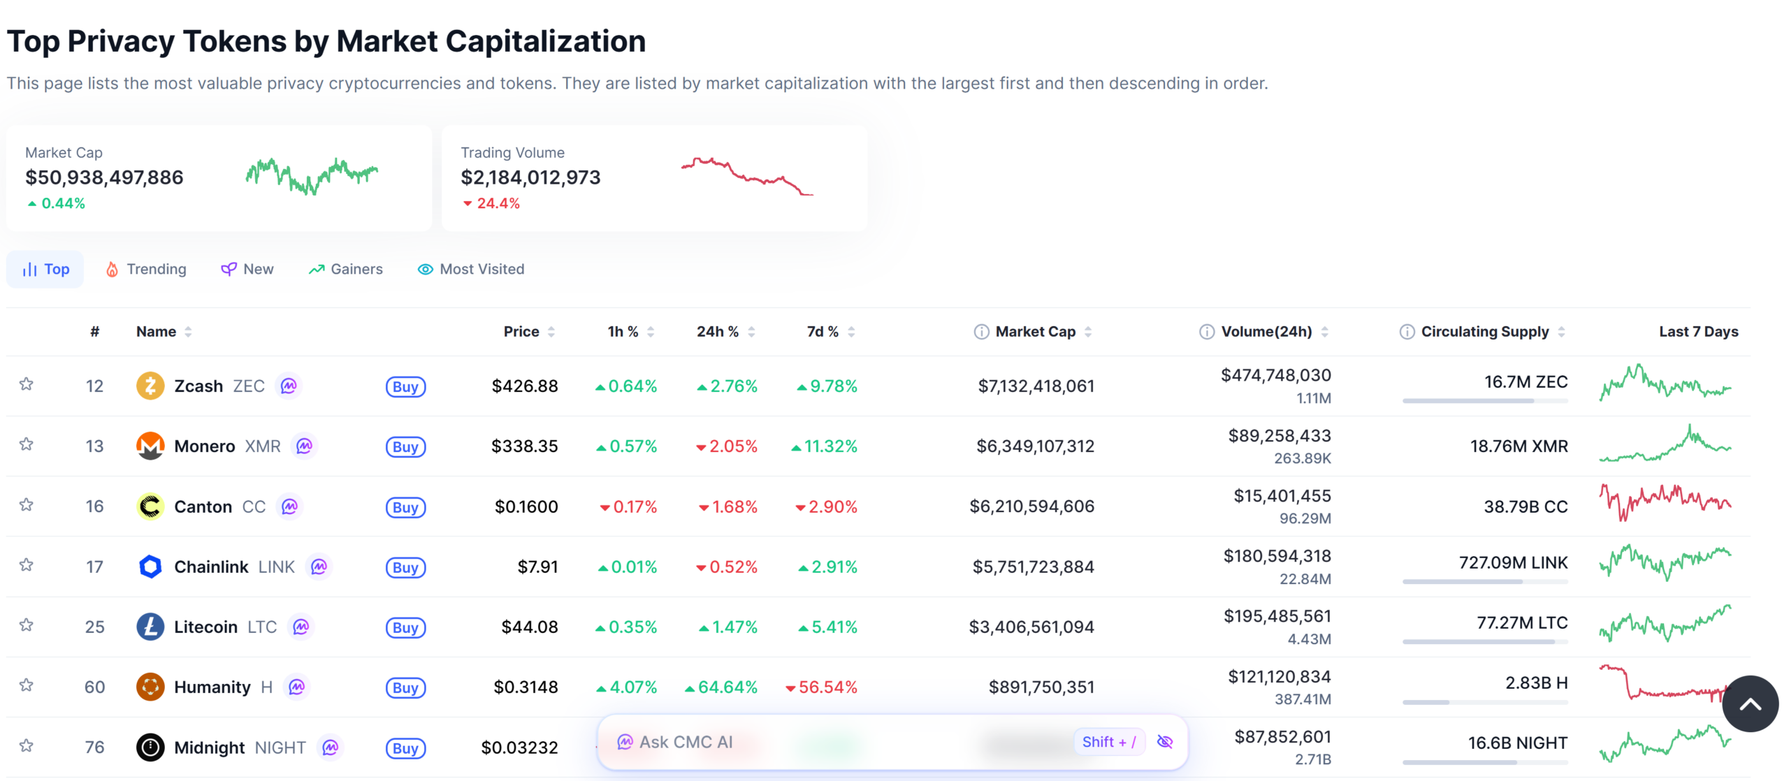Image resolution: width=1789 pixels, height=781 pixels.
Task: Toggle the Canton watchlist star
Action: click(x=27, y=505)
